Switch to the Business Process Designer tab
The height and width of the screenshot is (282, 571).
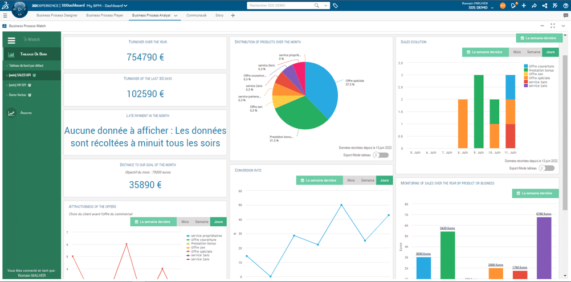(x=57, y=15)
